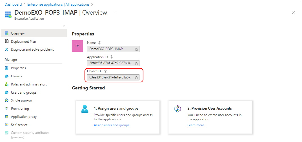The height and width of the screenshot is (142, 302).
Task: Show info tooltip for Name
Action: point(99,43)
